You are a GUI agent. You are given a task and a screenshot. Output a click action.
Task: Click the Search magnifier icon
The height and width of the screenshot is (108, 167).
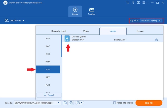(45, 95)
